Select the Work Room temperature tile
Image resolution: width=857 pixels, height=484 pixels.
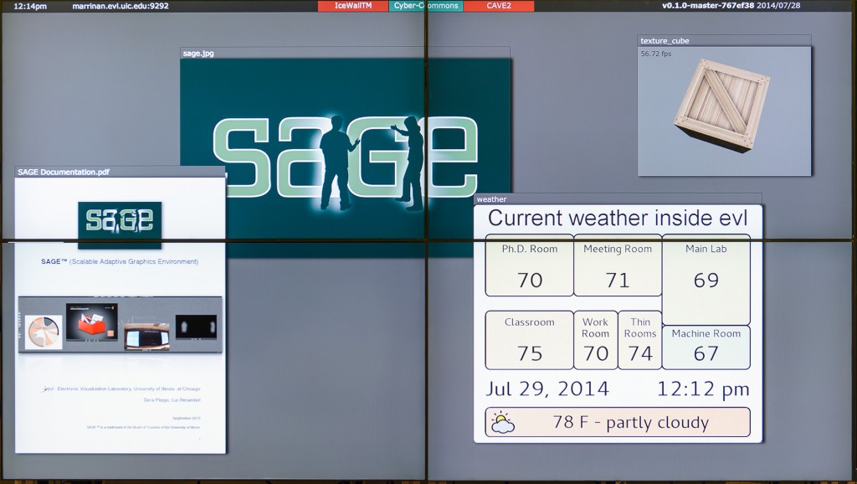tap(596, 340)
